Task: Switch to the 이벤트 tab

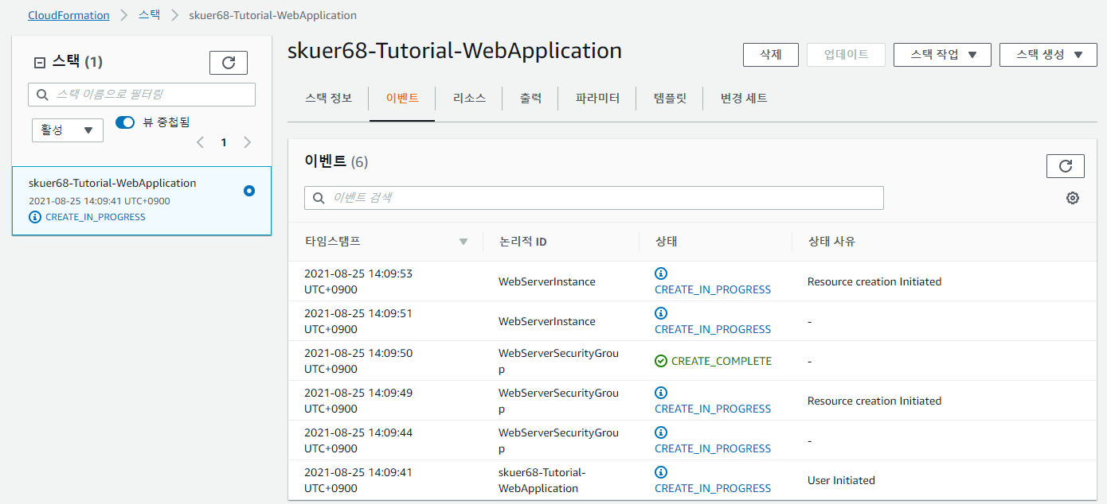Action: tap(402, 99)
